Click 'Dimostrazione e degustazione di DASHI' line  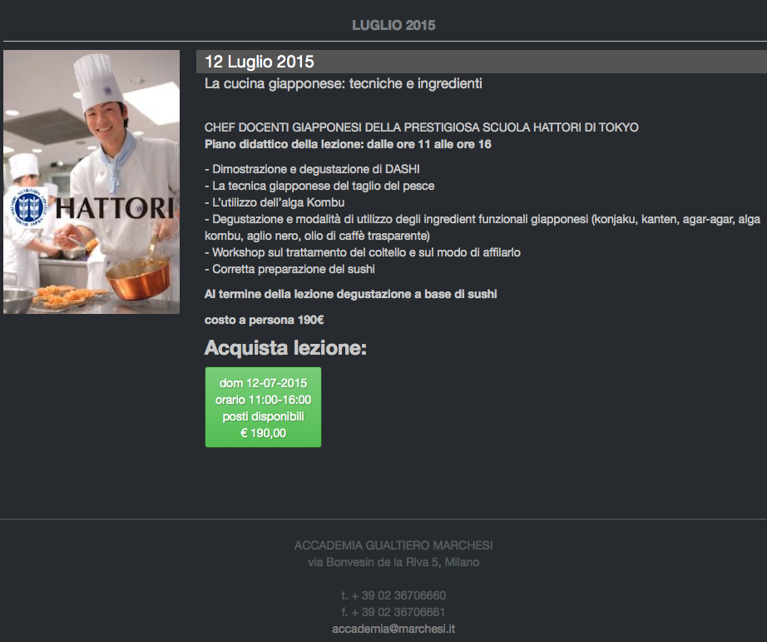[x=312, y=169]
